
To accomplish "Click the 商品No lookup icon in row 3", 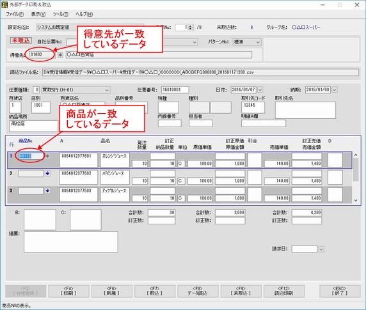I will [47, 190].
